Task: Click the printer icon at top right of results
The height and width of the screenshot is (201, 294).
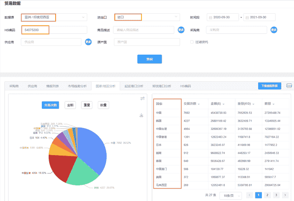Action: 289,86
